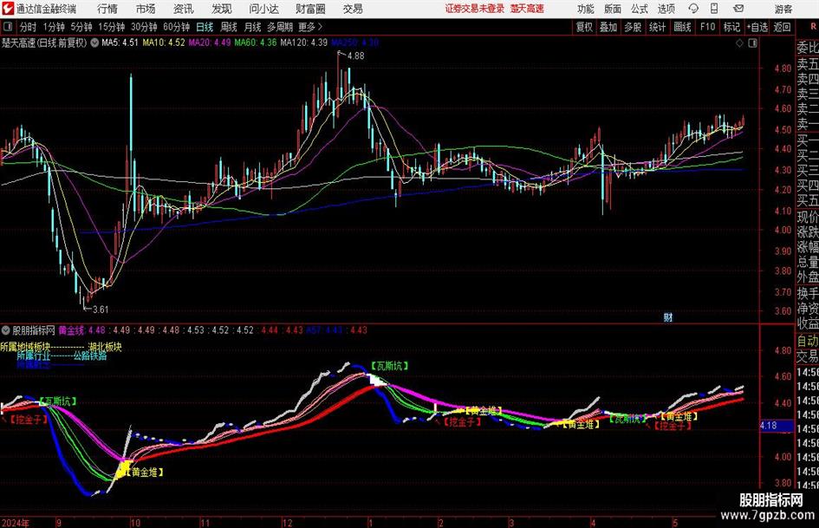Open the 功能 menu
Screen dimensions: 819x528
(586, 9)
